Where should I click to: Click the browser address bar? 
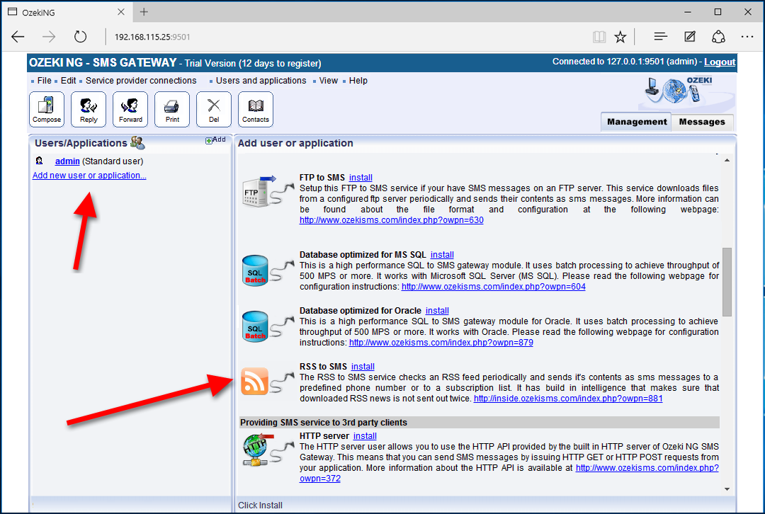341,37
